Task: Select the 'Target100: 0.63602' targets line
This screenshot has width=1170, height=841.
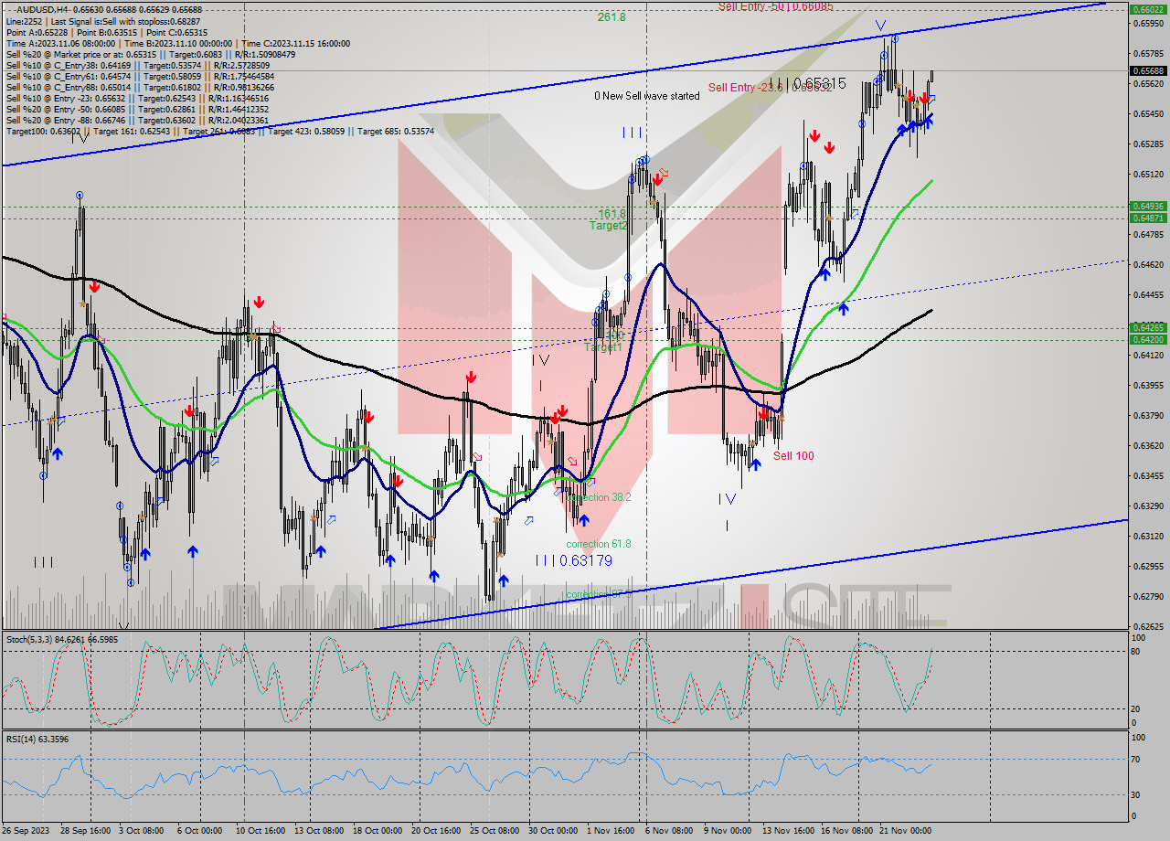Action: click(x=219, y=131)
